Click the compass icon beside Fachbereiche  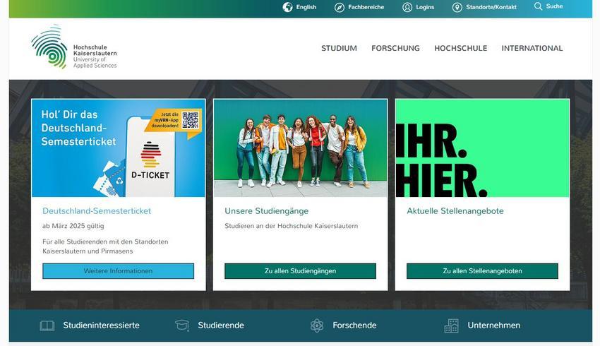(x=340, y=7)
